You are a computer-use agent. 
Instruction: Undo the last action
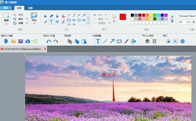coord(49,41)
